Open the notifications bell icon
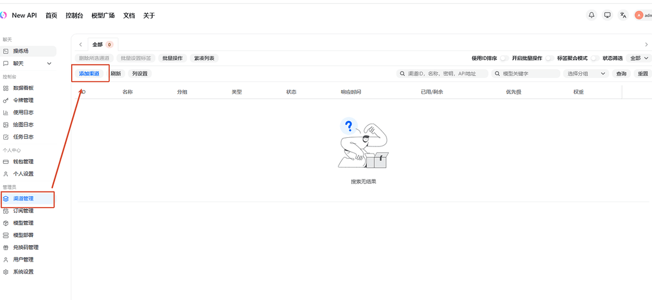652x300 pixels. (592, 15)
